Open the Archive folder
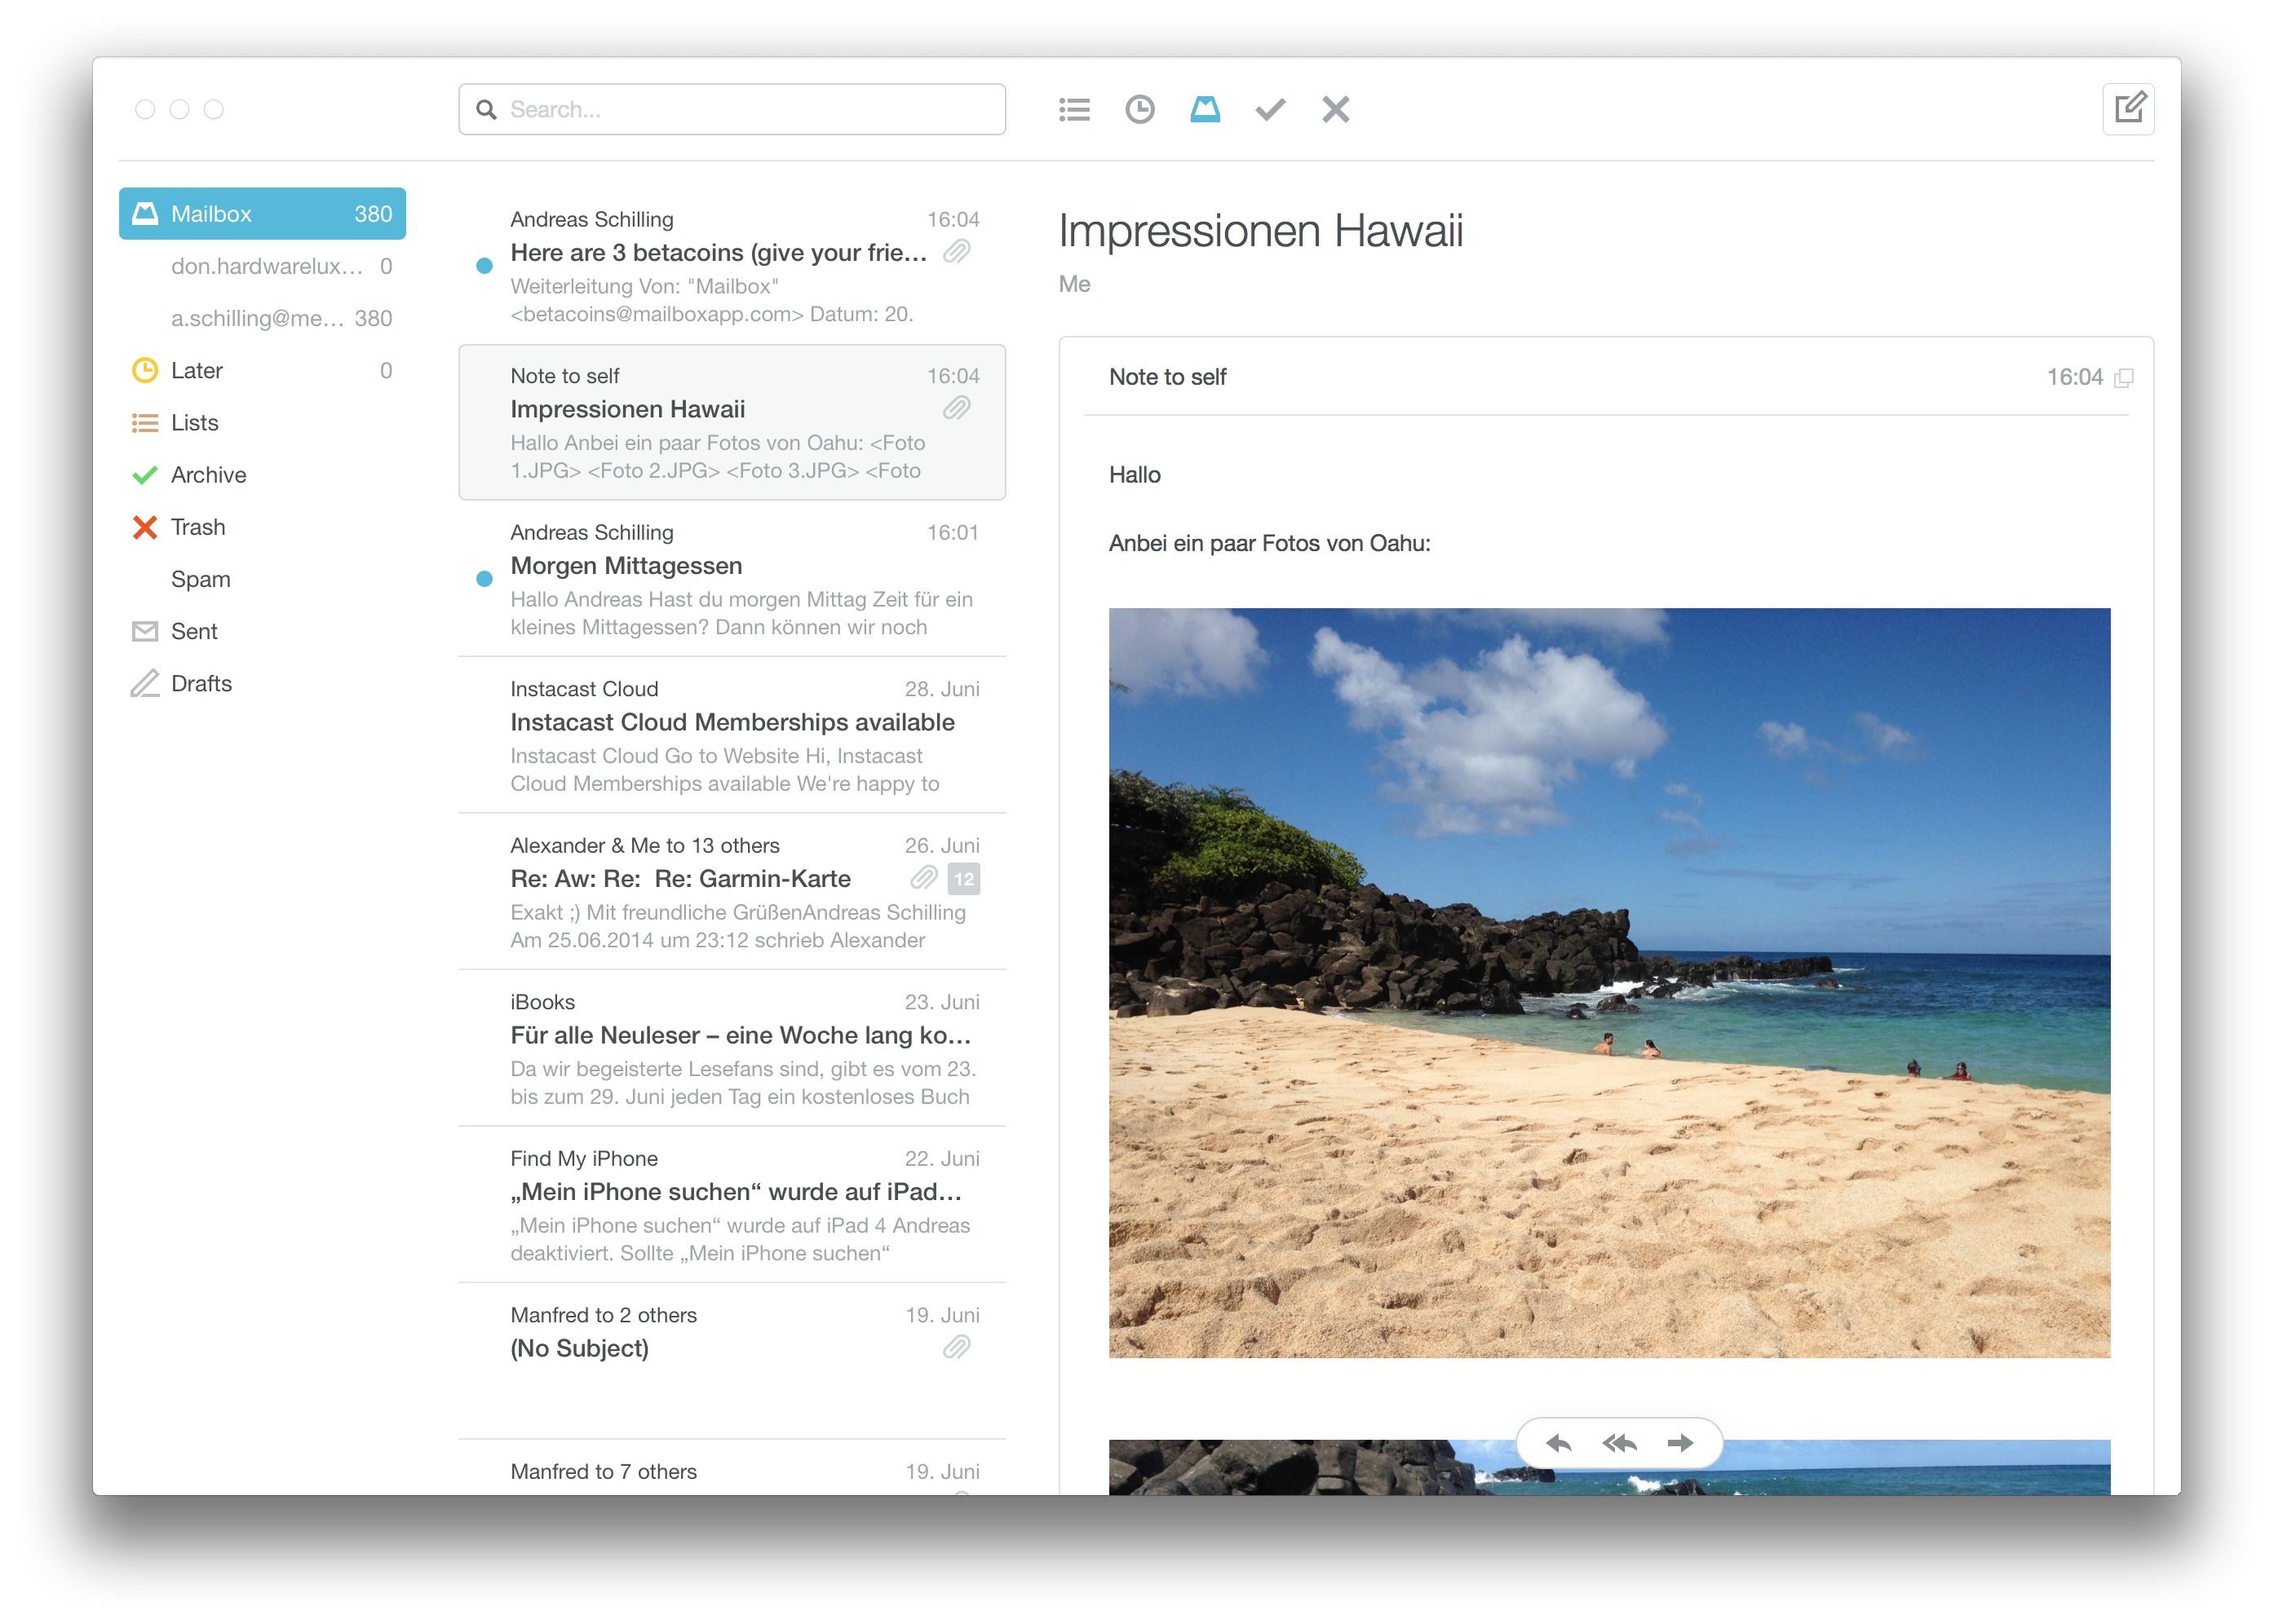 [262, 474]
